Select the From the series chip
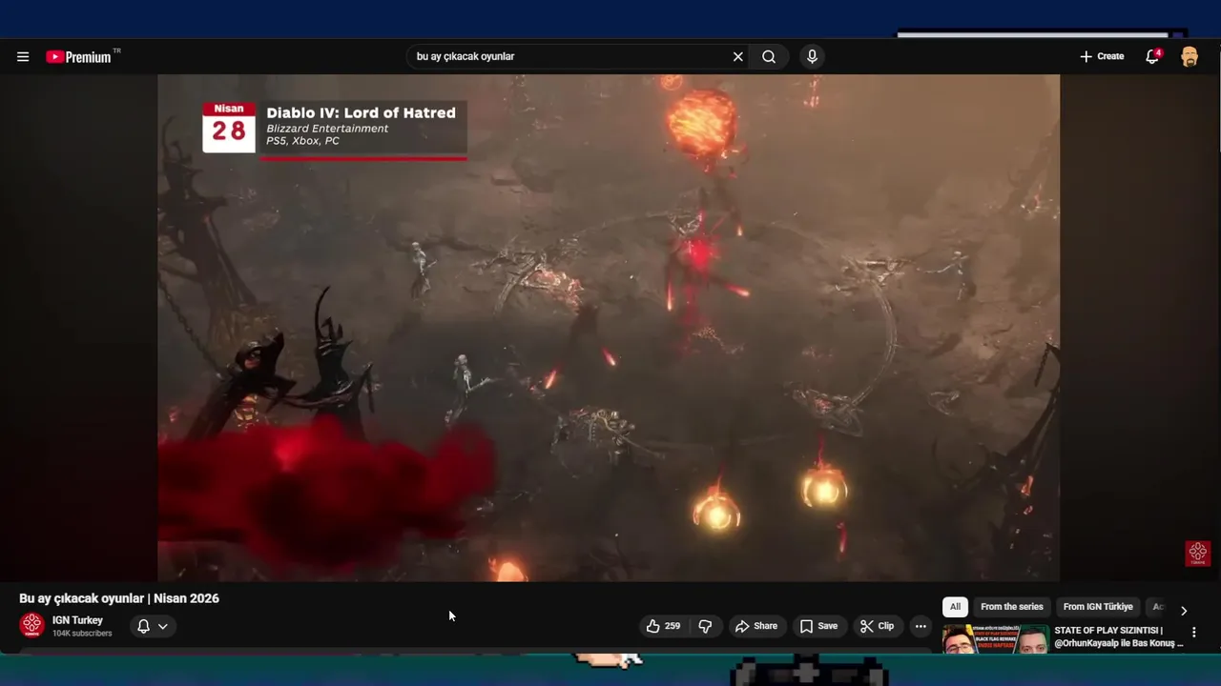The width and height of the screenshot is (1221, 686). (x=1011, y=607)
